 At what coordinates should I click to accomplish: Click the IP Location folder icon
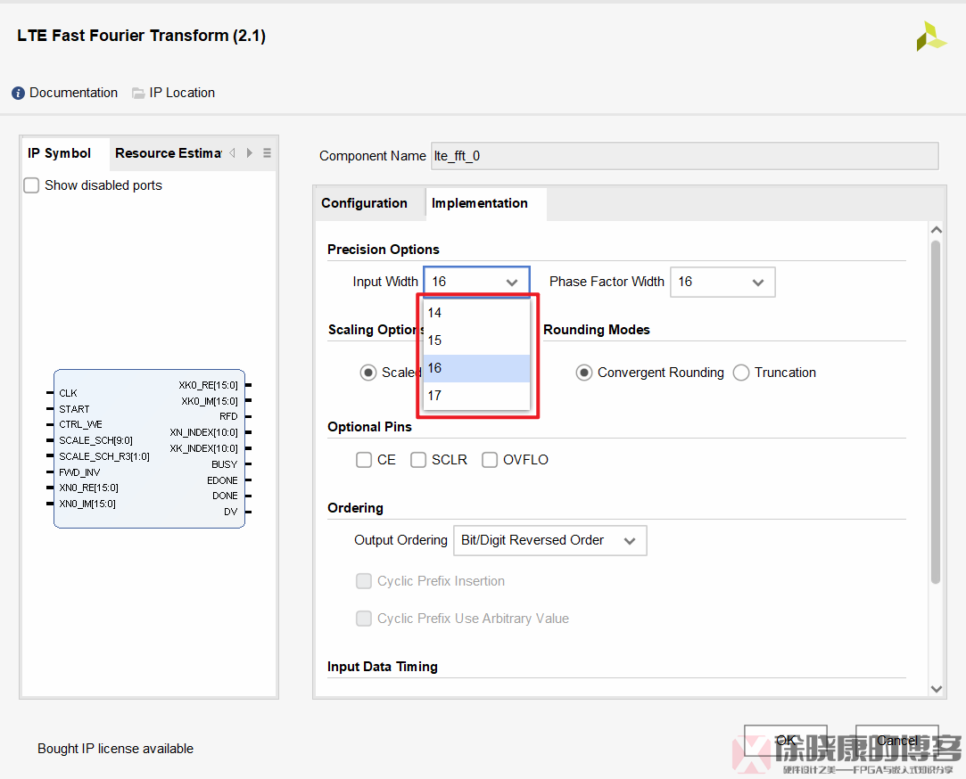pyautogui.click(x=138, y=92)
